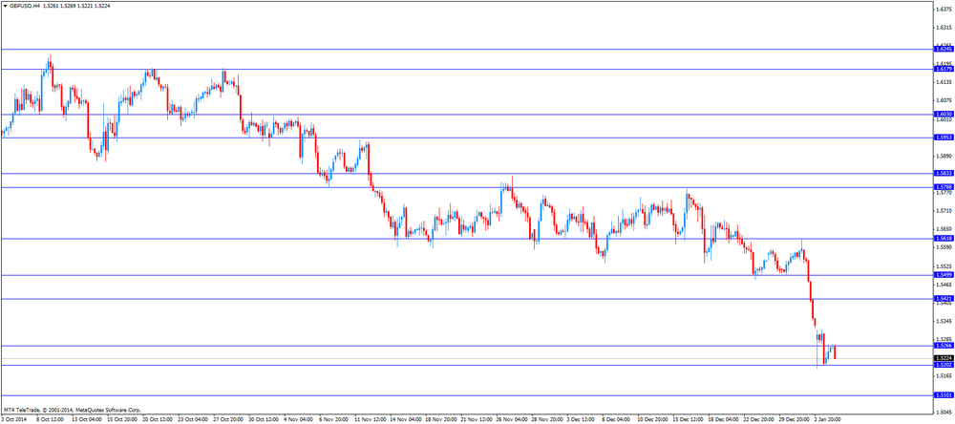Click the 27 Oct 20:00 time label
The image size is (955, 424).
coord(228,420)
